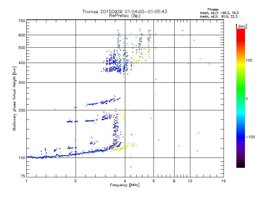Click 'mean, sd,X: 90.9, 22.3' text

click(x=219, y=17)
